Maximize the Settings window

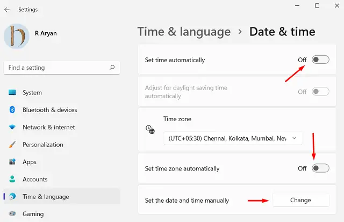coord(317,6)
